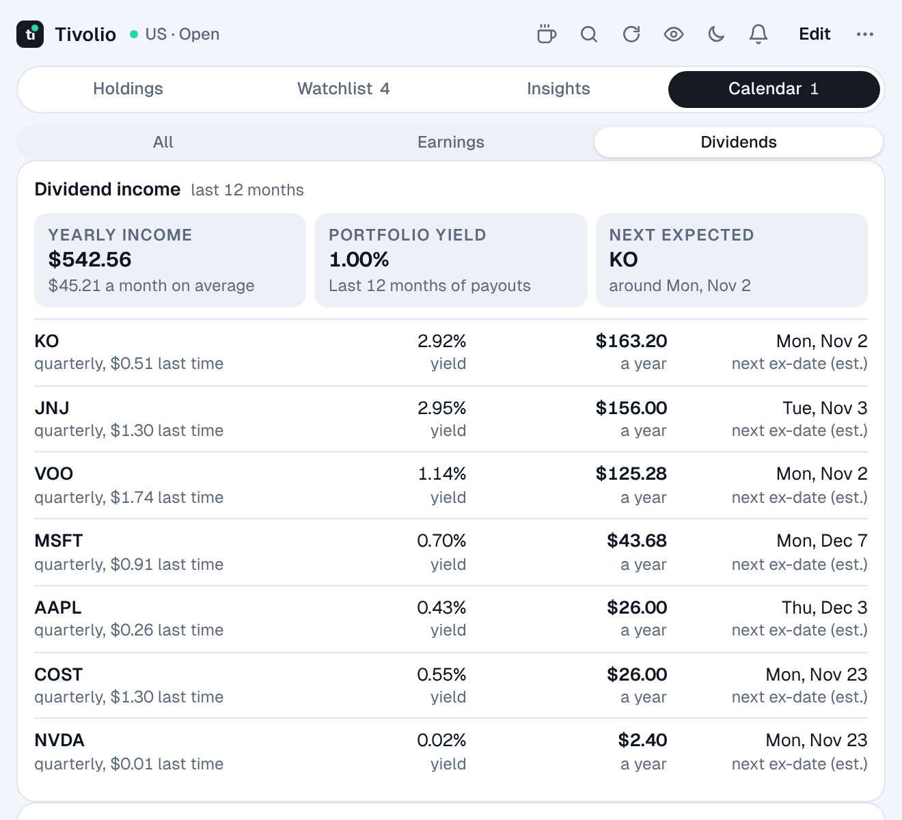Click the US · Open market status
The image size is (902, 820).
175,34
